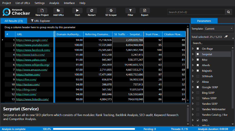This screenshot has width=235, height=131.
Task: Expand the Serpstat parameter group
Action: (193, 54)
